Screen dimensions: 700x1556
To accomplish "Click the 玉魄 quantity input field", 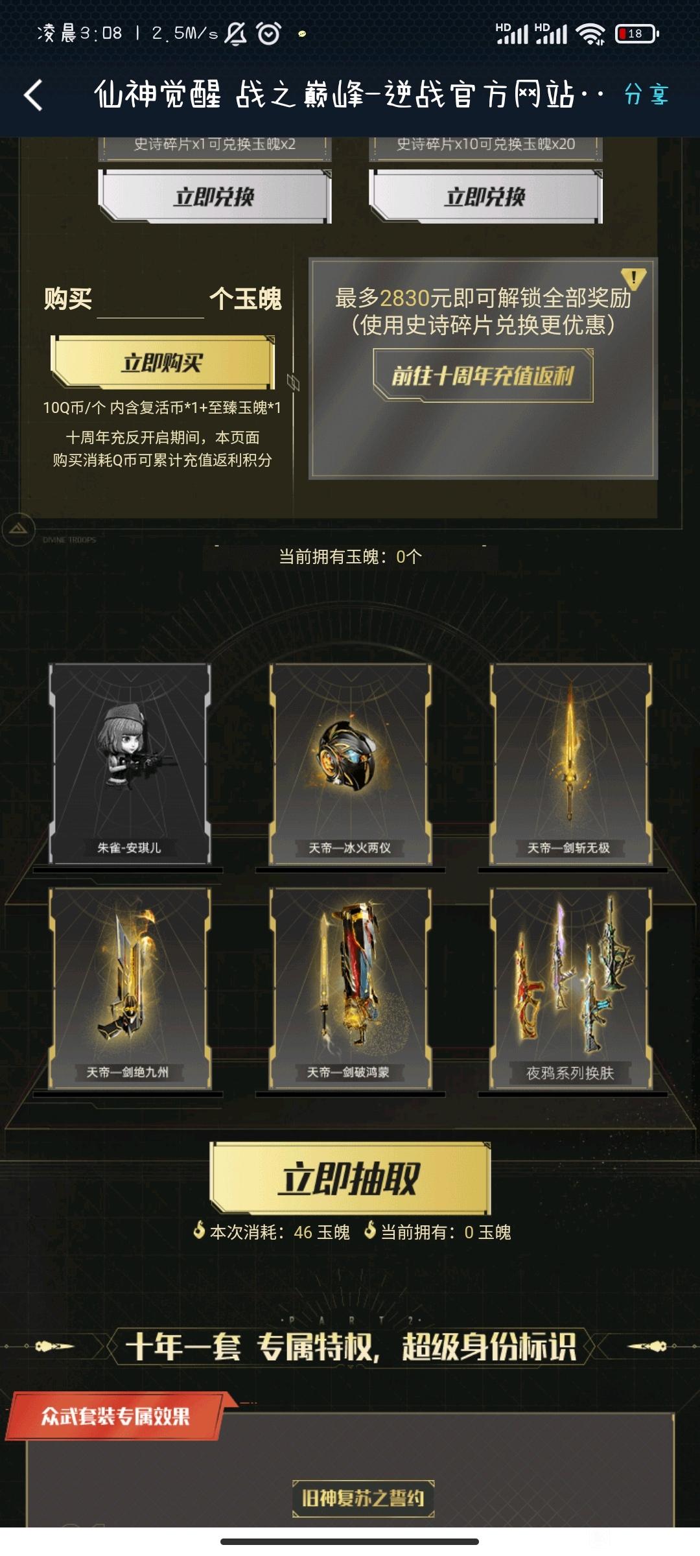I will click(x=150, y=300).
